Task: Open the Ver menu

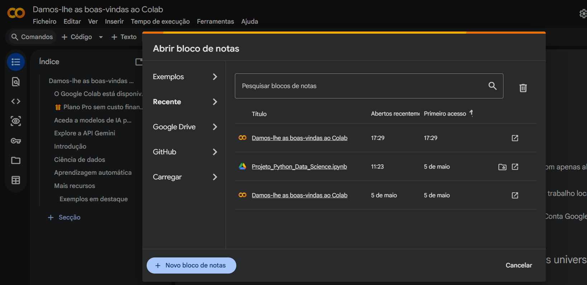Action: [x=93, y=21]
